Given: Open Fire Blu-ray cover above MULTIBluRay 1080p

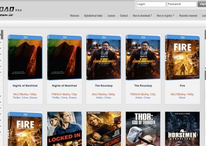Looking at the screenshot, I should point(182,57).
